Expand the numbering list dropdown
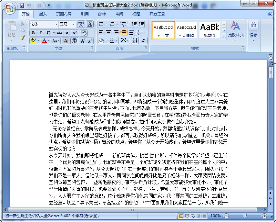This screenshot has width=276, height=222. tap(117, 24)
